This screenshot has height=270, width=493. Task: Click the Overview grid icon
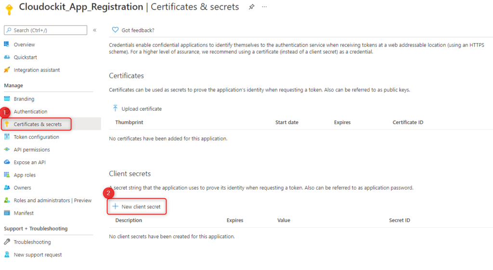(7, 44)
